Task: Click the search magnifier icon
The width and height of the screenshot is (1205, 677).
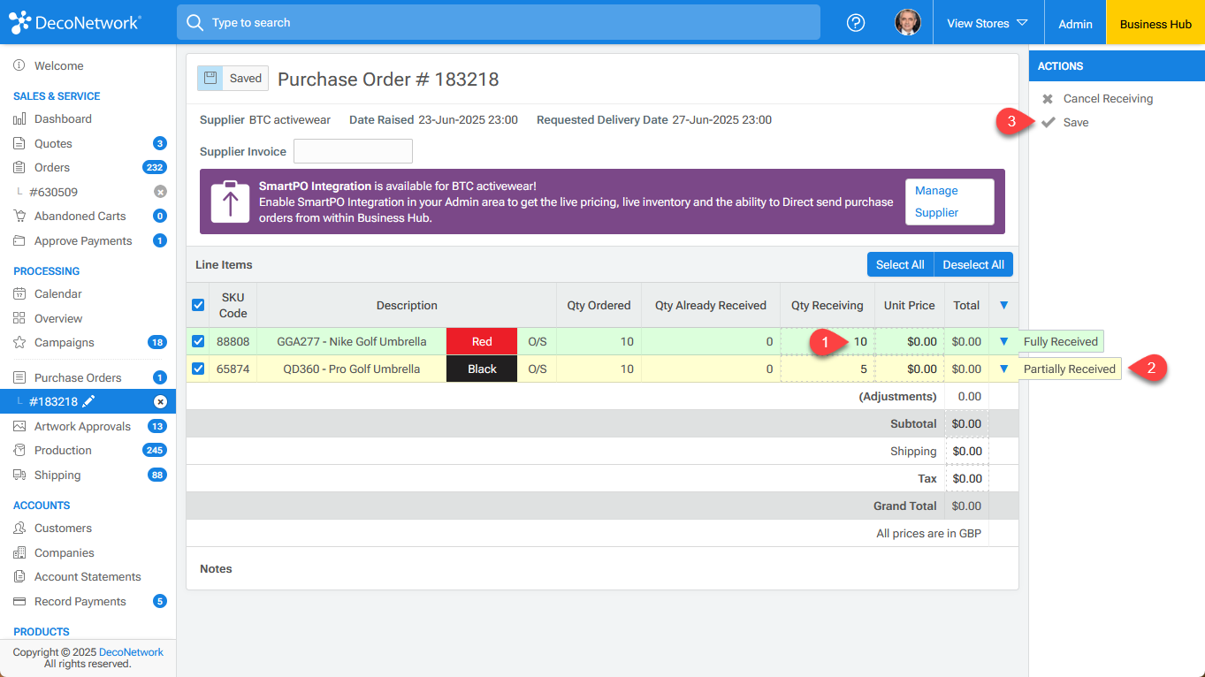Action: pos(194,21)
